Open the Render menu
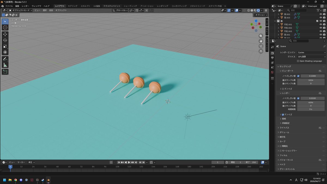Viewport: 327px width, 184px height. click(25, 6)
